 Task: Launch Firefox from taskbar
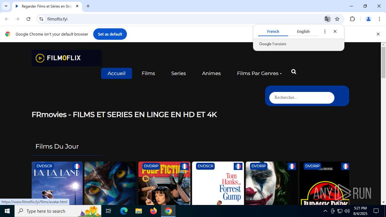(x=153, y=211)
